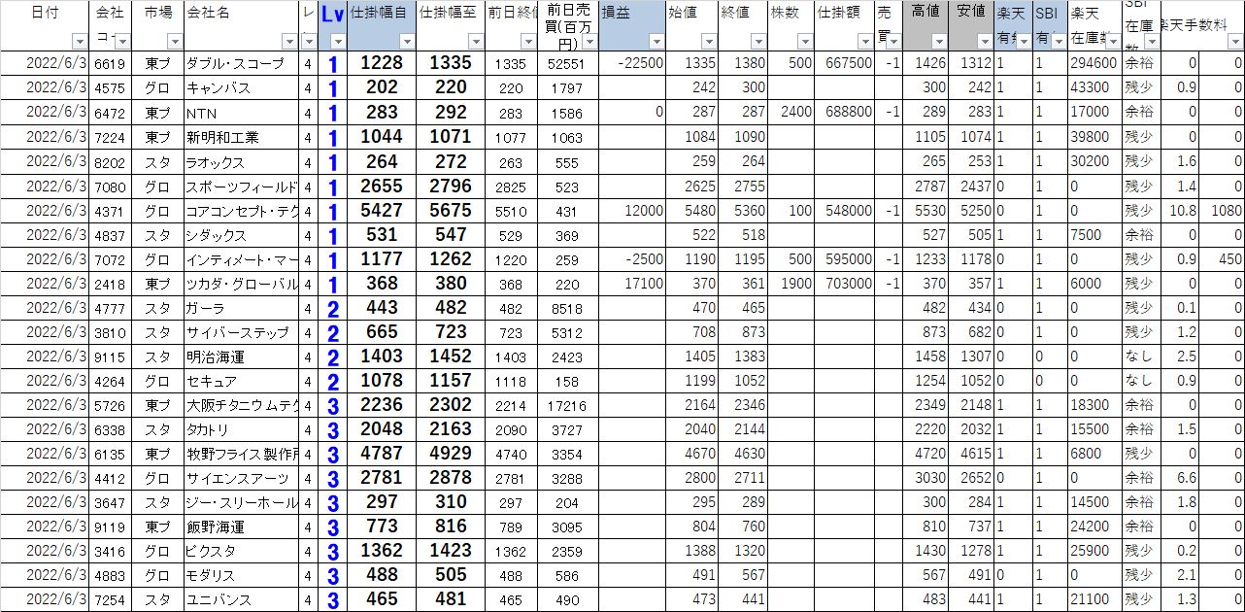Open the SBI有無 column filter dropdown
This screenshot has width=1245, height=612.
(1060, 41)
